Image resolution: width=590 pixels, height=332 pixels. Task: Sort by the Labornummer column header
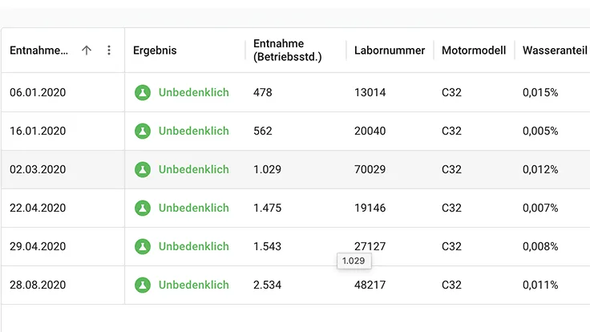390,51
